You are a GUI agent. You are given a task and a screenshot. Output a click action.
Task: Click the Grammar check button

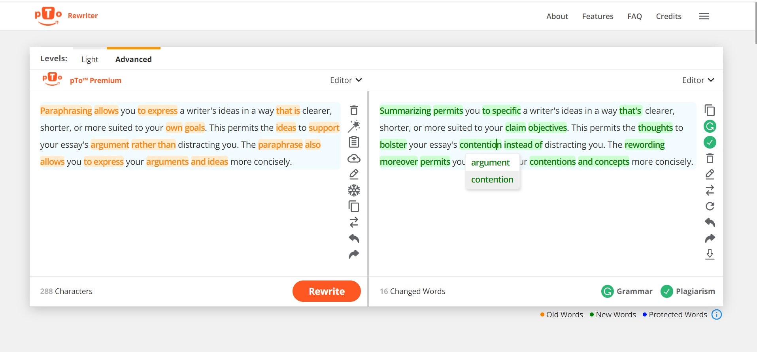pos(627,291)
